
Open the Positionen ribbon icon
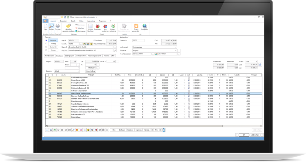coord(97,26)
